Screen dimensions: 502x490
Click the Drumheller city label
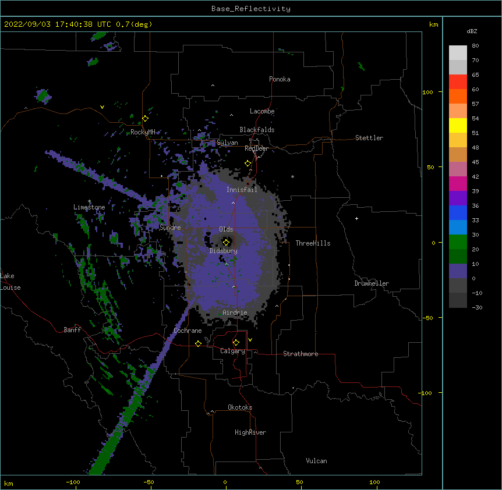point(372,283)
